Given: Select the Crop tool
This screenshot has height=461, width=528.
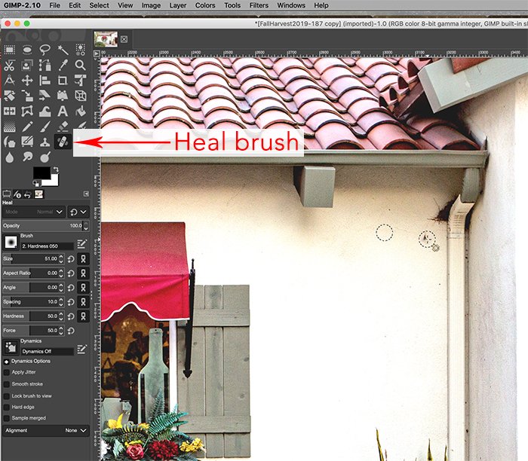Looking at the screenshot, I should point(63,81).
